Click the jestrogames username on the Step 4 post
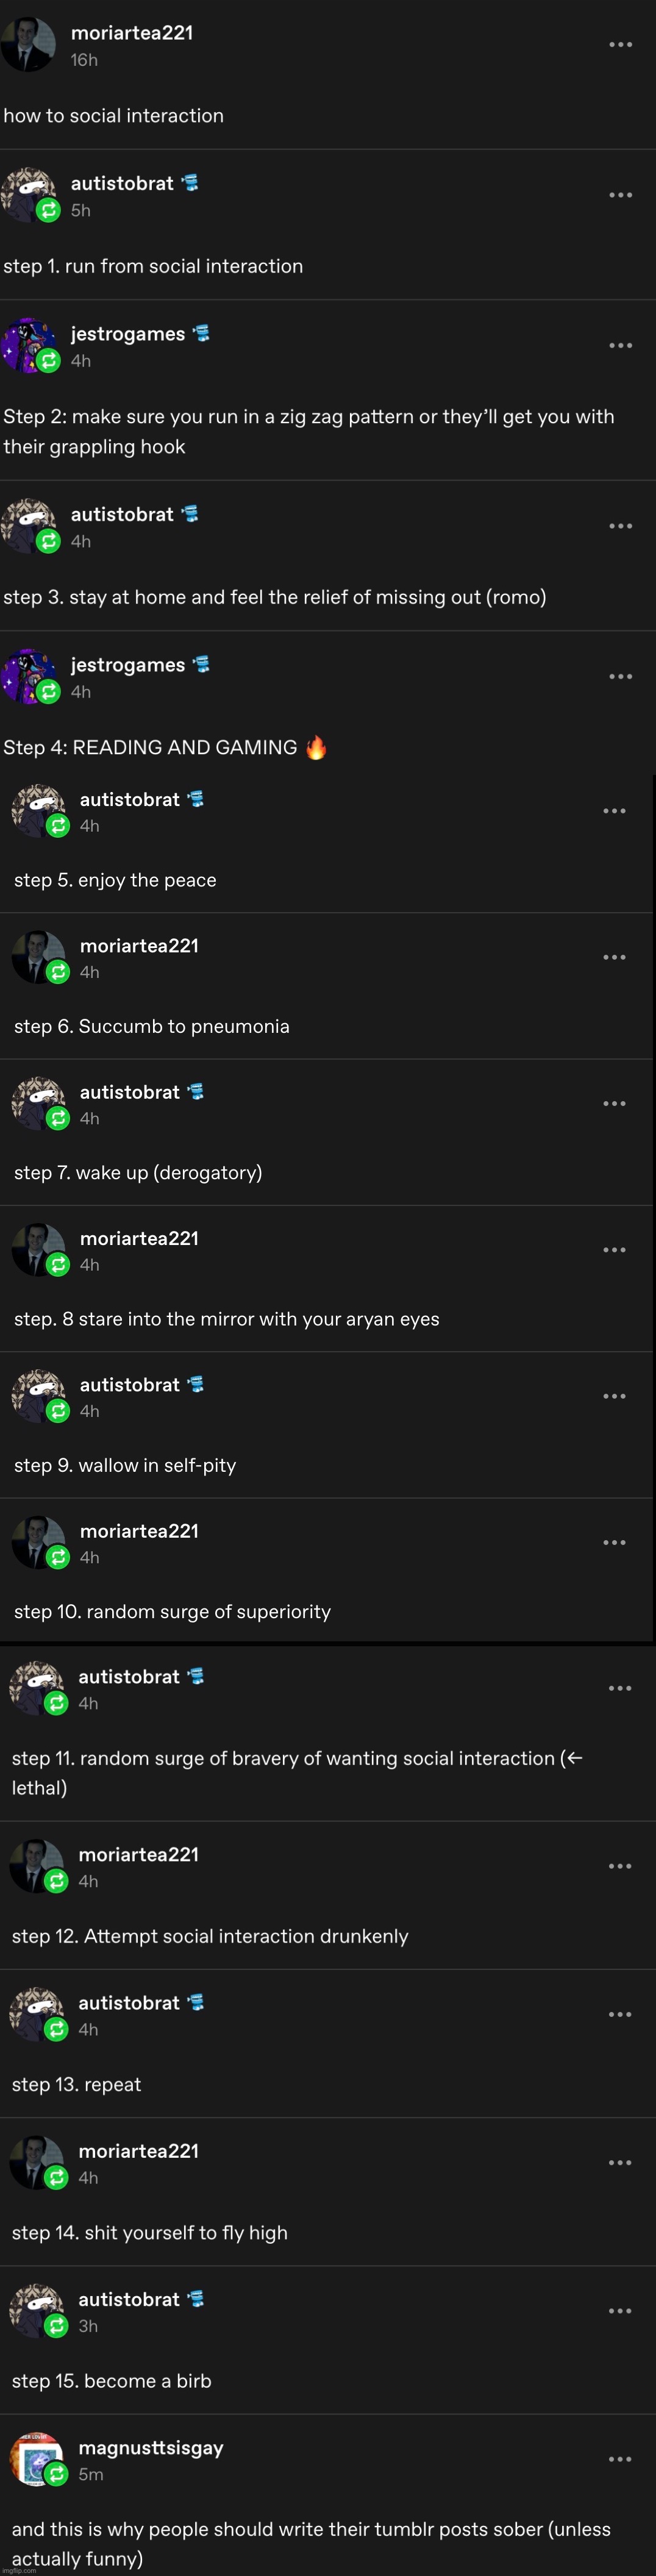Screen dimensions: 656x2576 pos(128,665)
